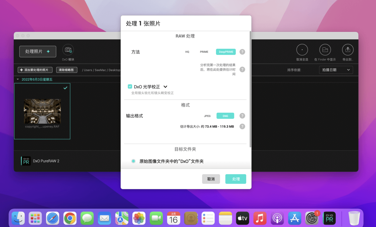Click help icon beside estimated export size
This screenshot has height=227, width=376.
tap(242, 127)
